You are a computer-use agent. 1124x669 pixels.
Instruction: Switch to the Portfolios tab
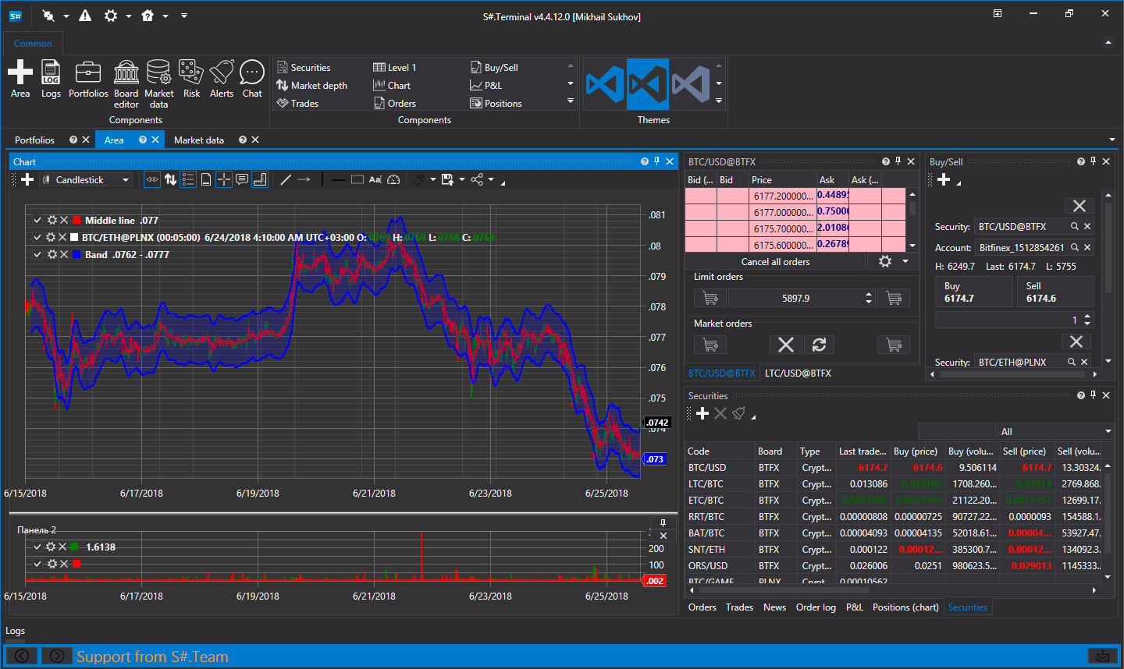pyautogui.click(x=35, y=140)
